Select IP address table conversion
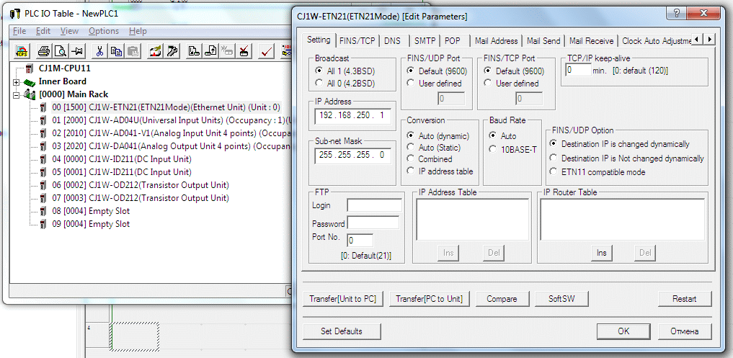The image size is (733, 358). click(x=410, y=171)
